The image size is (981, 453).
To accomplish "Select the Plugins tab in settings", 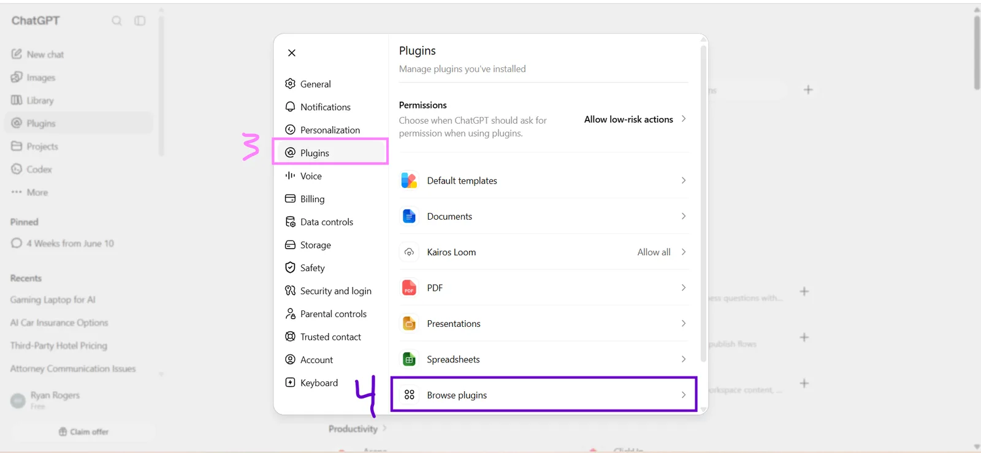I will pyautogui.click(x=331, y=153).
